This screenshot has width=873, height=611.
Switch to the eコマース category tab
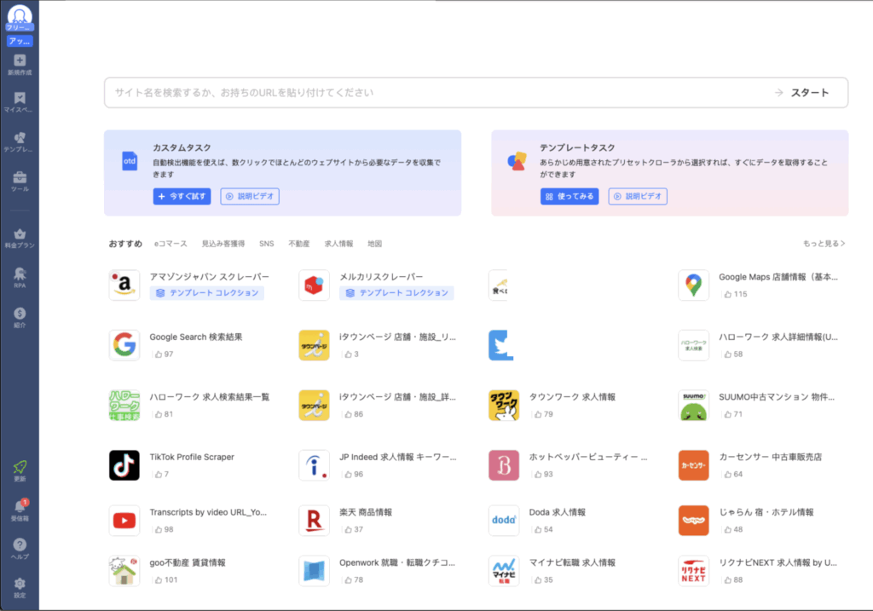pos(171,244)
